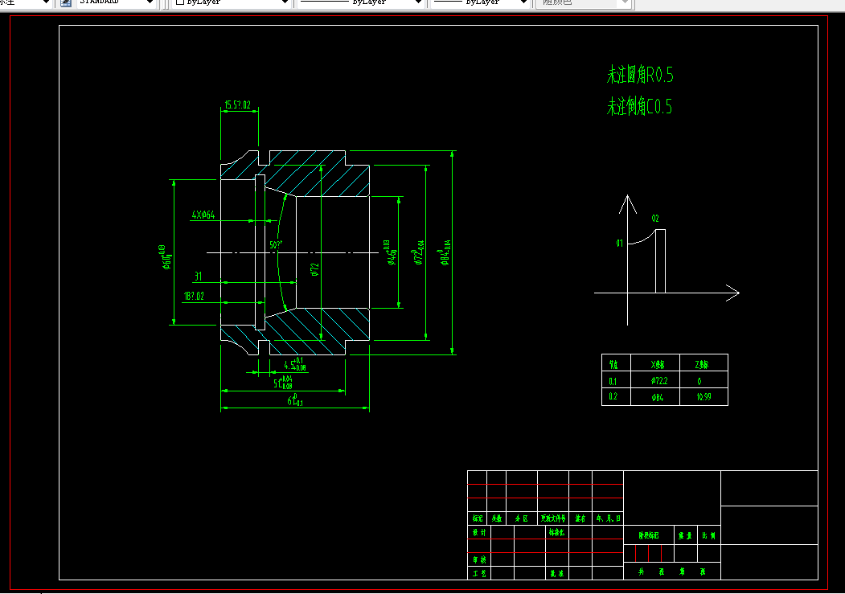
Task: Click the 分区 title block cell
Action: tap(521, 518)
